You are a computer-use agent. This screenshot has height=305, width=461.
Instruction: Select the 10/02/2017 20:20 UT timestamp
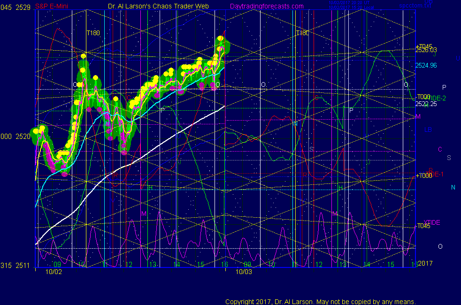(349, 3)
